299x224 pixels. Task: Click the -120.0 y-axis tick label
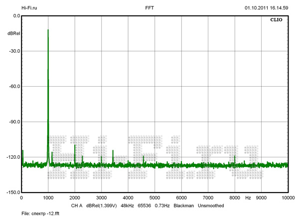point(12,157)
